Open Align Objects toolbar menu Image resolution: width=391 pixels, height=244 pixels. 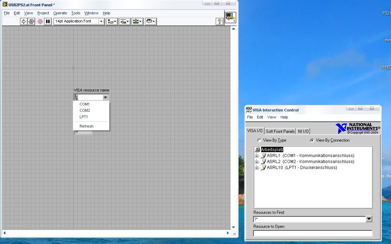point(112,21)
